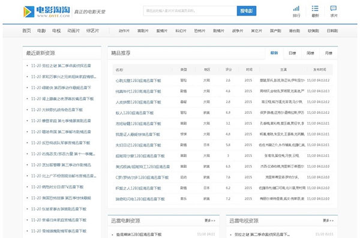Click 更多 in 迅雷电视资源 panel
Viewport: 360px width, 238px height.
coord(328,221)
